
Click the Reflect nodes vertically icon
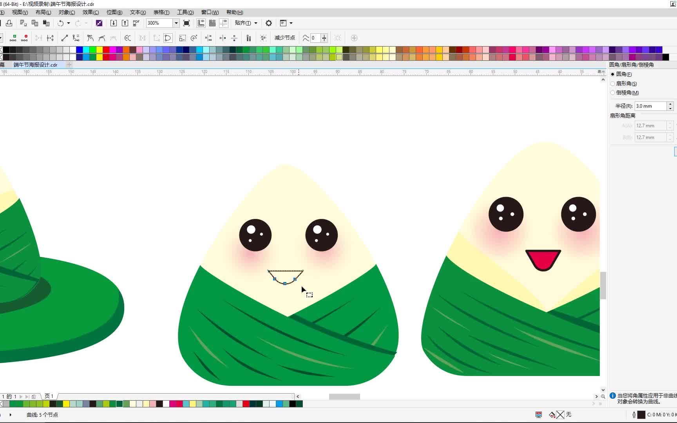(x=234, y=38)
